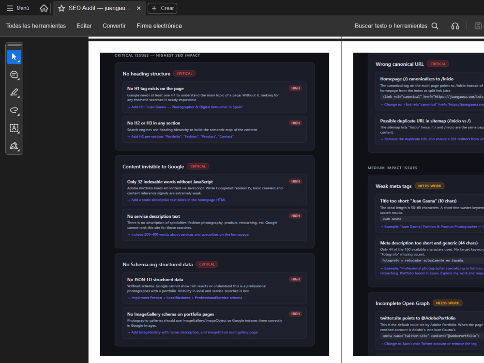484x363 pixels.
Task: Click the magnifier search icon
Action: [435, 26]
